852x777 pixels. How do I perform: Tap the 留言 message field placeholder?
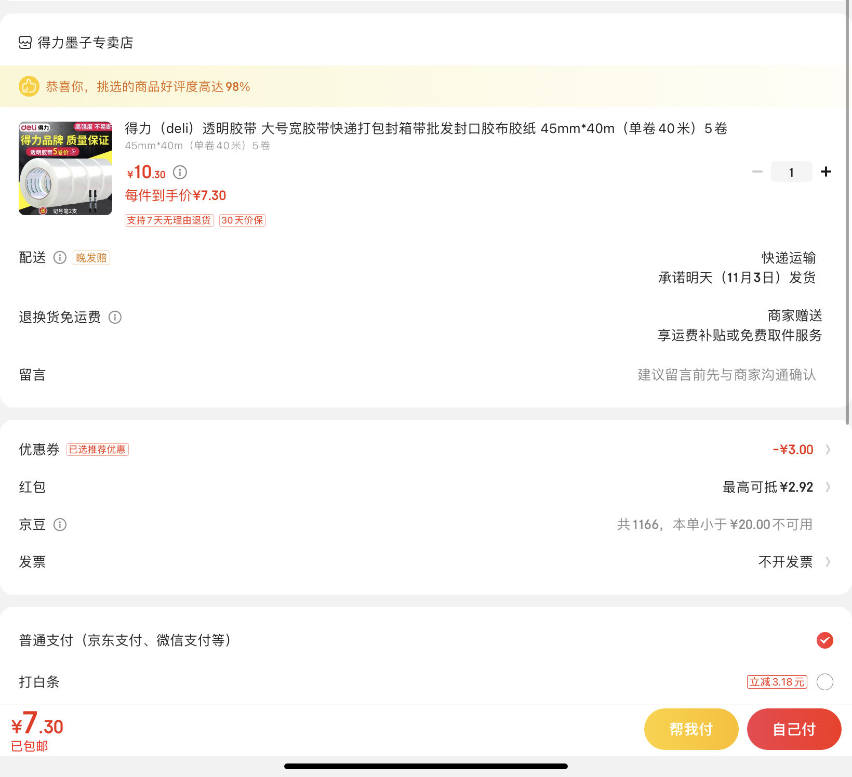pos(727,375)
